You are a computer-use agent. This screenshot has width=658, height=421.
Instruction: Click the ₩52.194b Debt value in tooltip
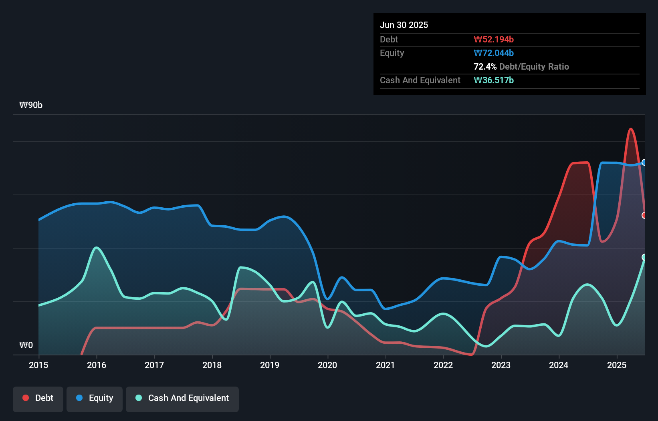(x=494, y=40)
